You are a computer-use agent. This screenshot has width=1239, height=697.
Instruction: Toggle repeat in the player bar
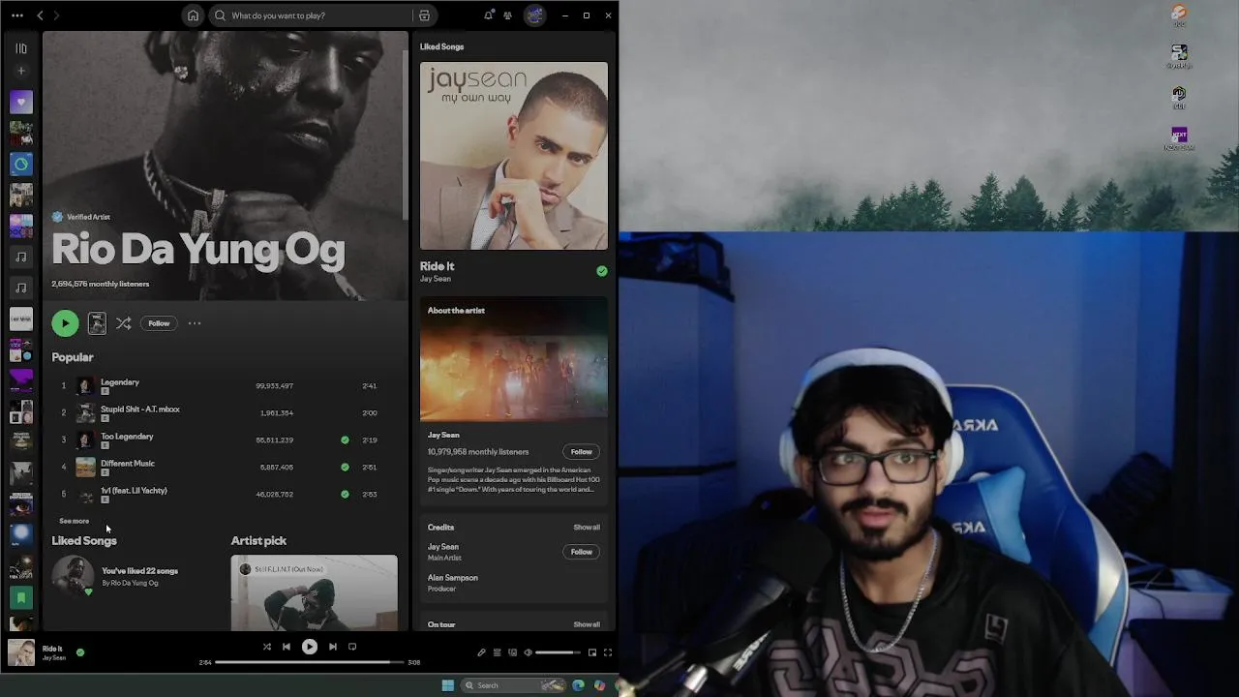352,647
